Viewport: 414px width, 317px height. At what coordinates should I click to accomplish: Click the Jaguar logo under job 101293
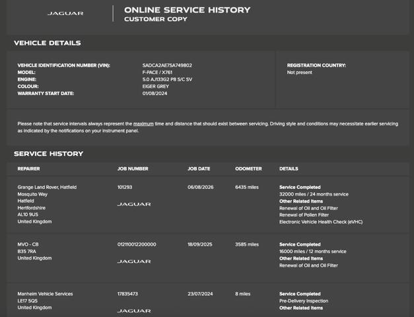pos(134,204)
